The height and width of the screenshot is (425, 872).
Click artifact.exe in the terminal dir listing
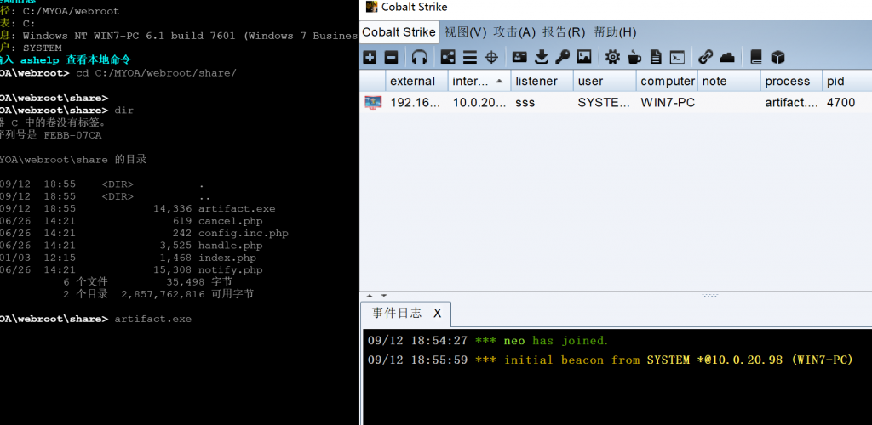click(x=237, y=208)
